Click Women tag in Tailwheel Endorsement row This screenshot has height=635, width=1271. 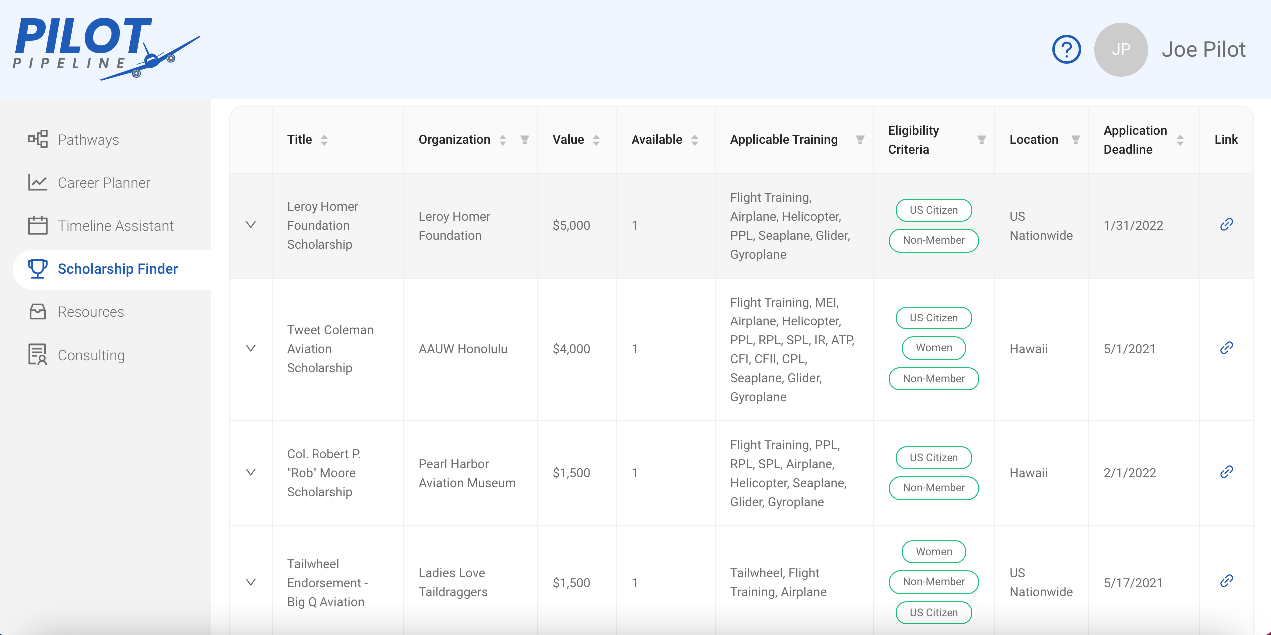click(934, 552)
